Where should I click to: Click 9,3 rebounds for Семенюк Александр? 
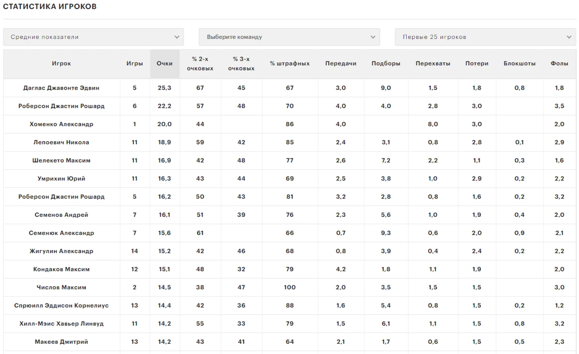click(386, 233)
